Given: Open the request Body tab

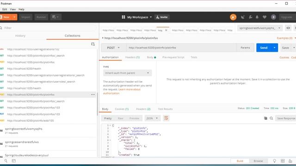Looking at the screenshot, I should [151, 57].
